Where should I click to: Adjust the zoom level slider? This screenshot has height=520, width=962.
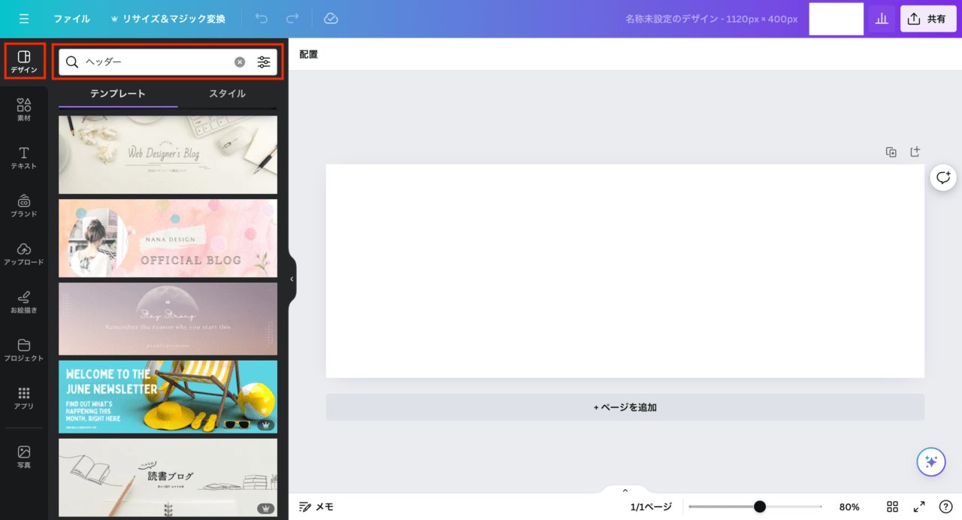pyautogui.click(x=760, y=506)
